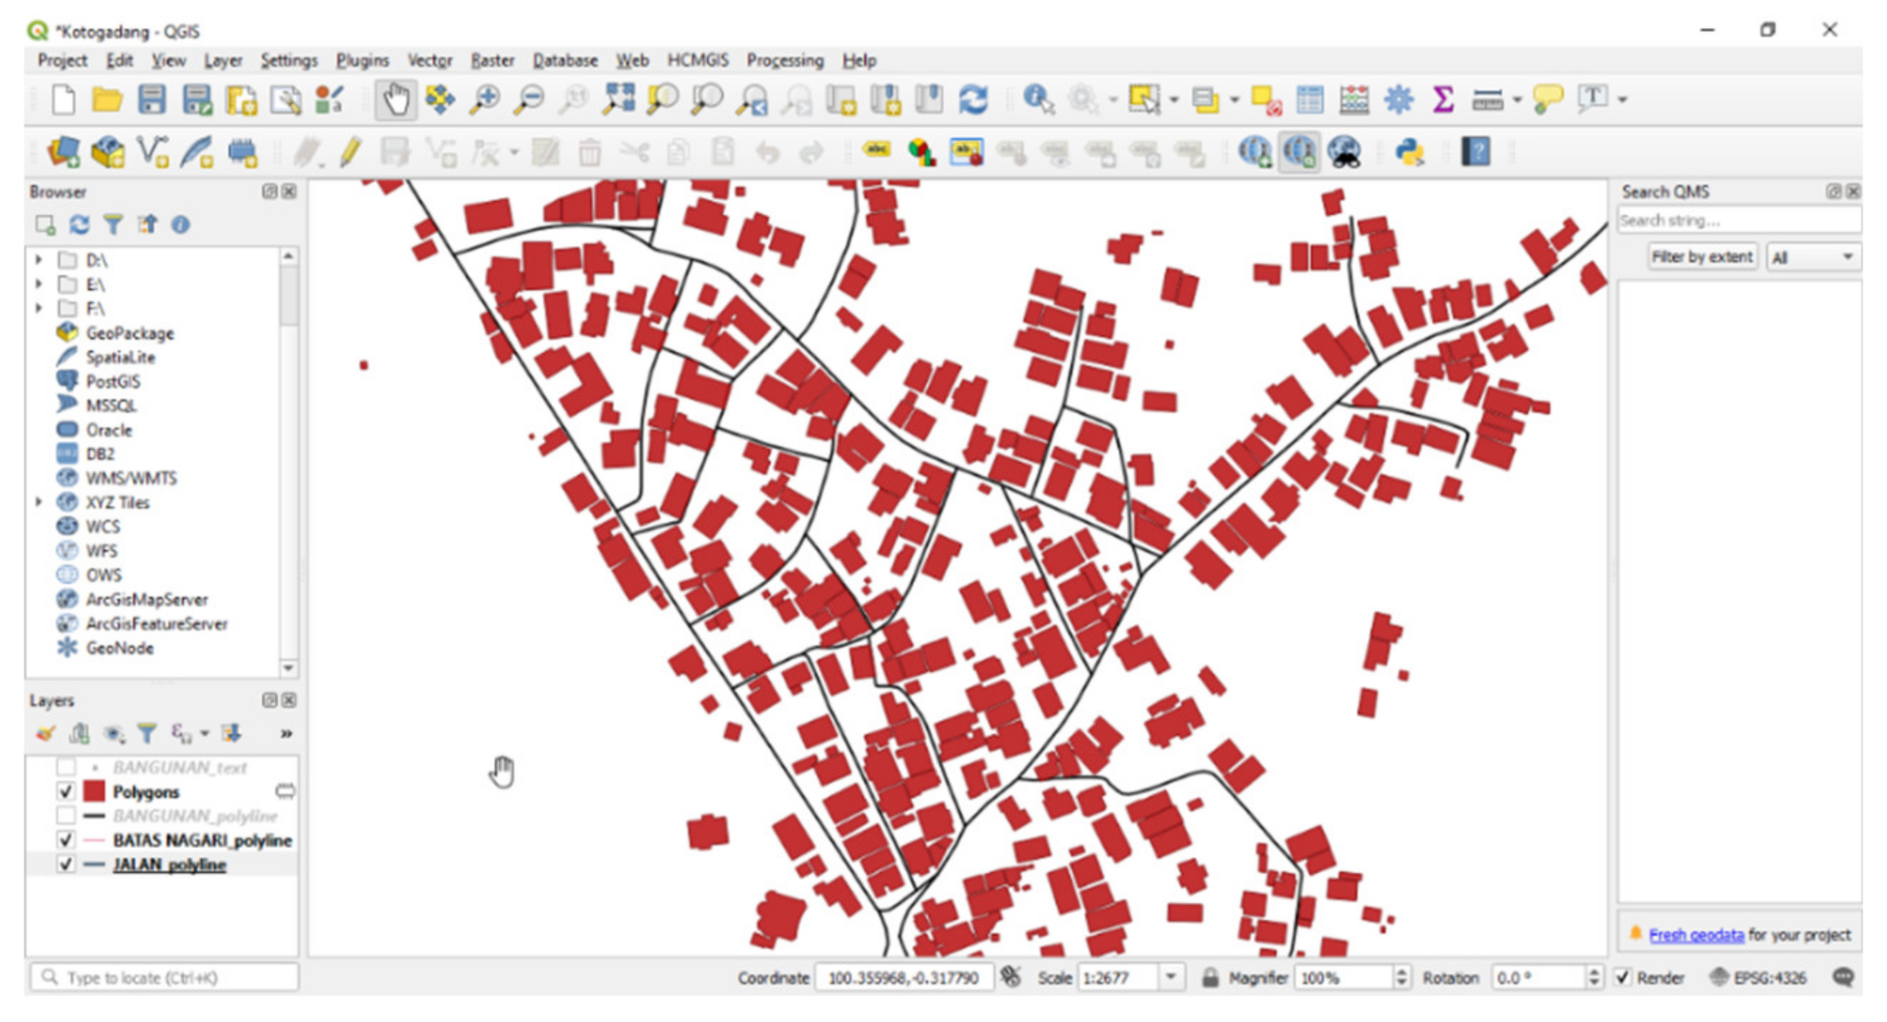This screenshot has width=1887, height=1022.
Task: Toggle the Render checkbox in status bar
Action: [1624, 977]
